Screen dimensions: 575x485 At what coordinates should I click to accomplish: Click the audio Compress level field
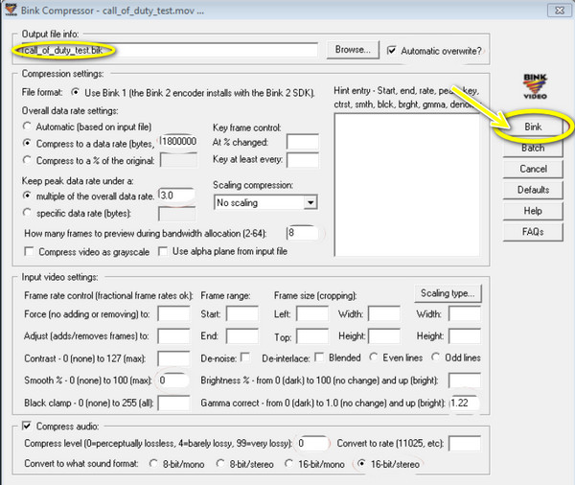[x=312, y=443]
